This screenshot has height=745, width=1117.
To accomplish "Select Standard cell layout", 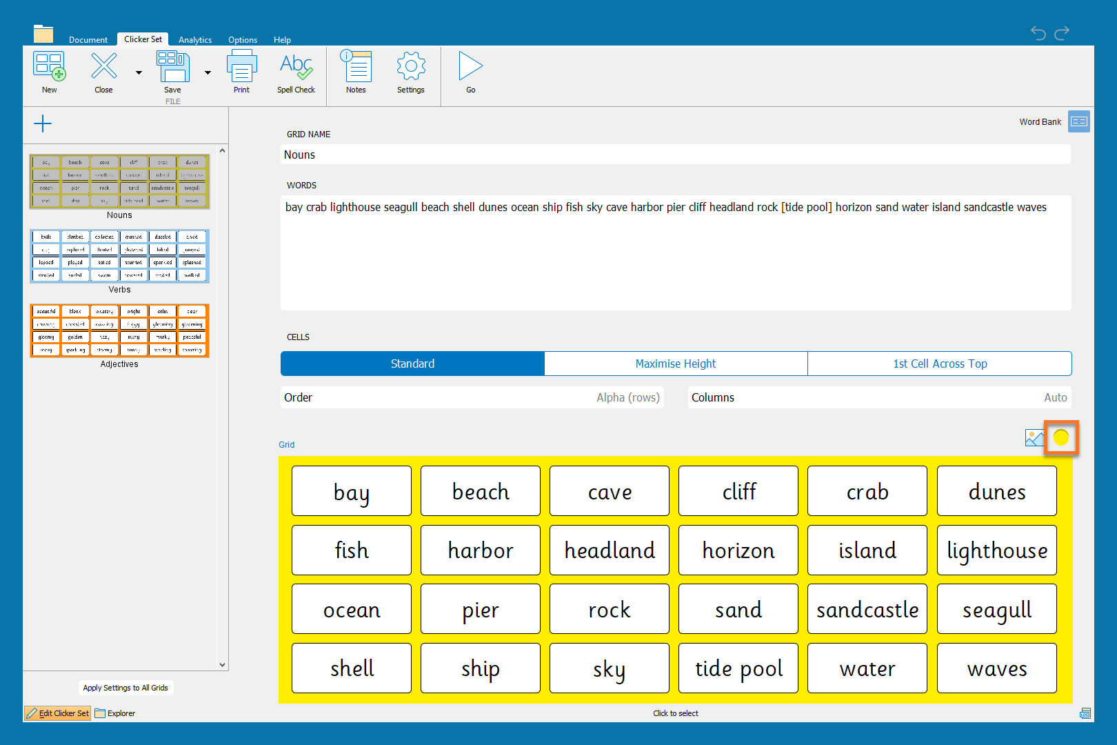I will [412, 364].
